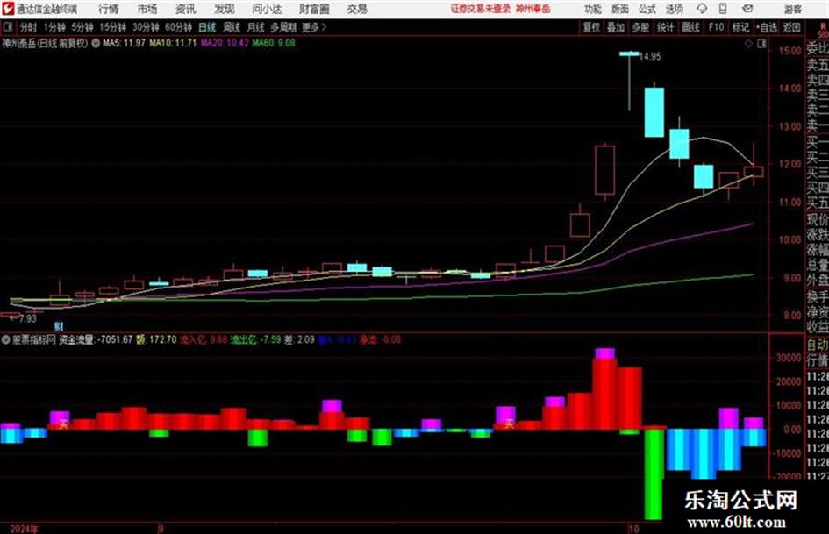Click the 神州泰岳 stock name in title bar
This screenshot has height=534, width=829.
click(x=533, y=9)
